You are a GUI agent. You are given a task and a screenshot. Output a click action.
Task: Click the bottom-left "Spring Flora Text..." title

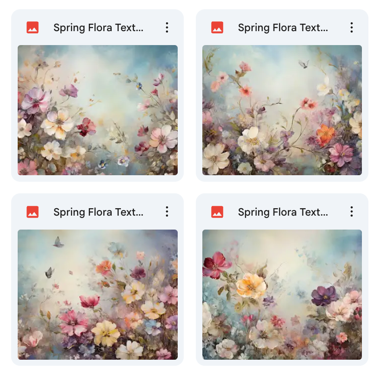click(98, 212)
